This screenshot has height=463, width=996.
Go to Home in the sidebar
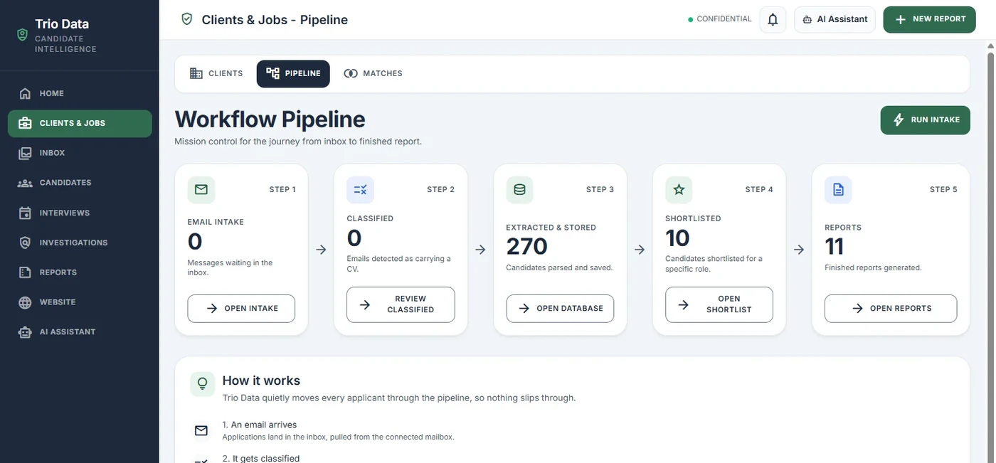point(80,93)
